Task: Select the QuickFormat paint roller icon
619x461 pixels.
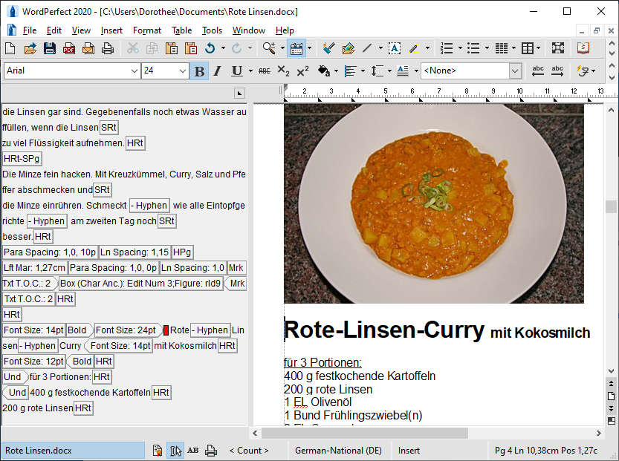Action: [329, 49]
